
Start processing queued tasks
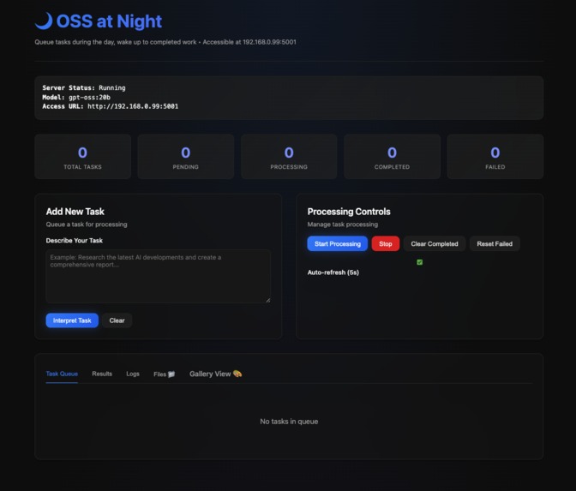337,244
